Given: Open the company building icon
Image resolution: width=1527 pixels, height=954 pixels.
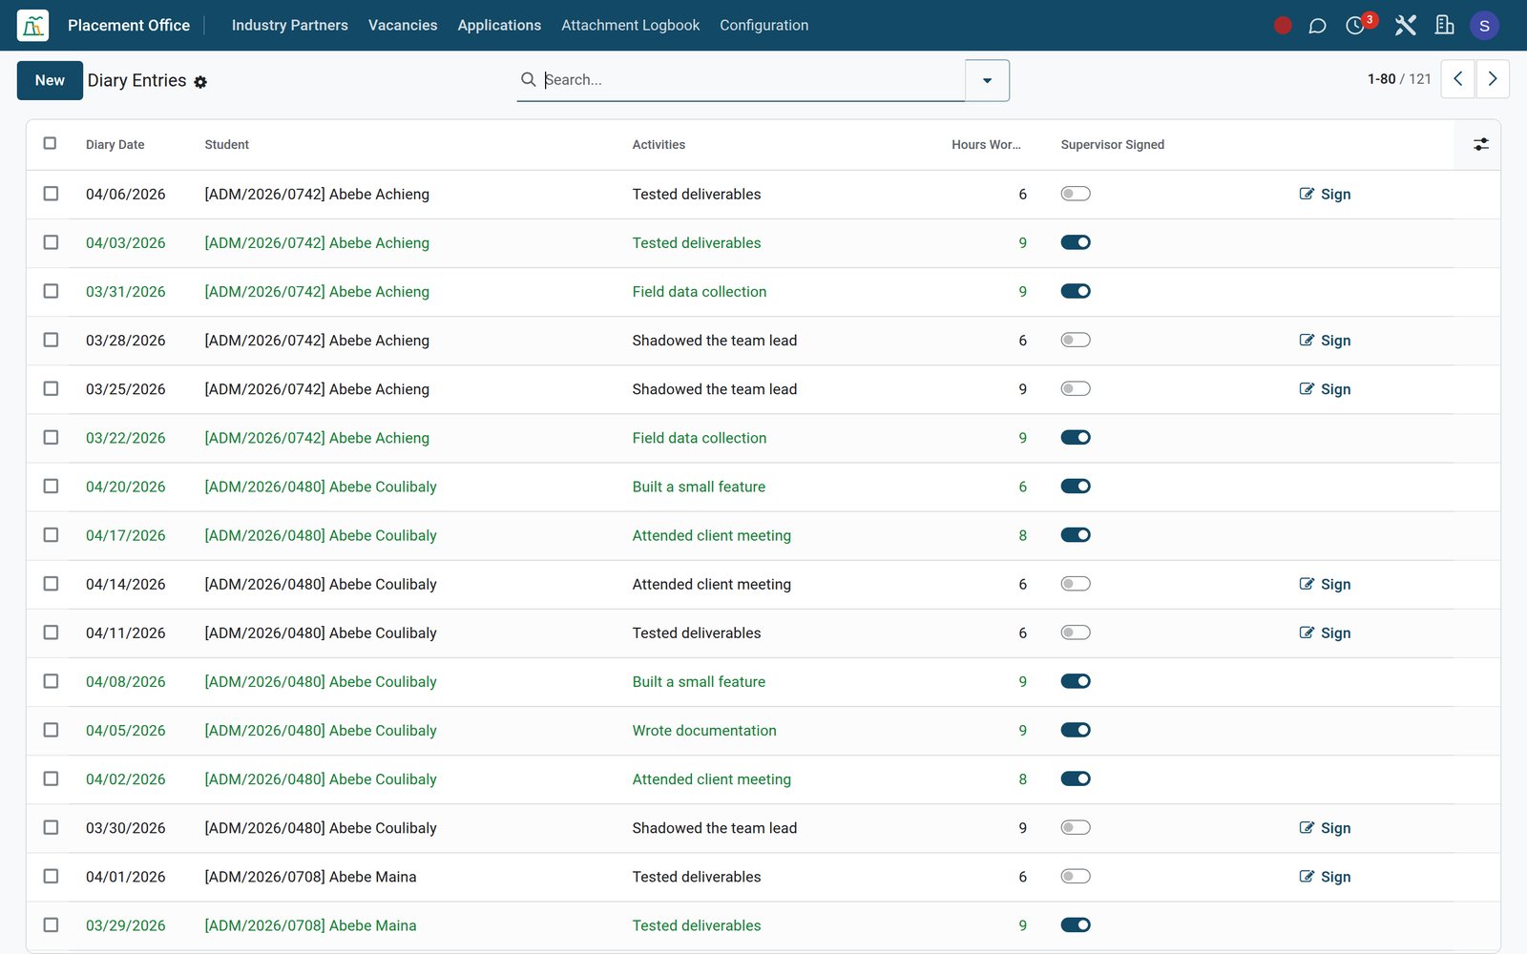Looking at the screenshot, I should (1444, 26).
